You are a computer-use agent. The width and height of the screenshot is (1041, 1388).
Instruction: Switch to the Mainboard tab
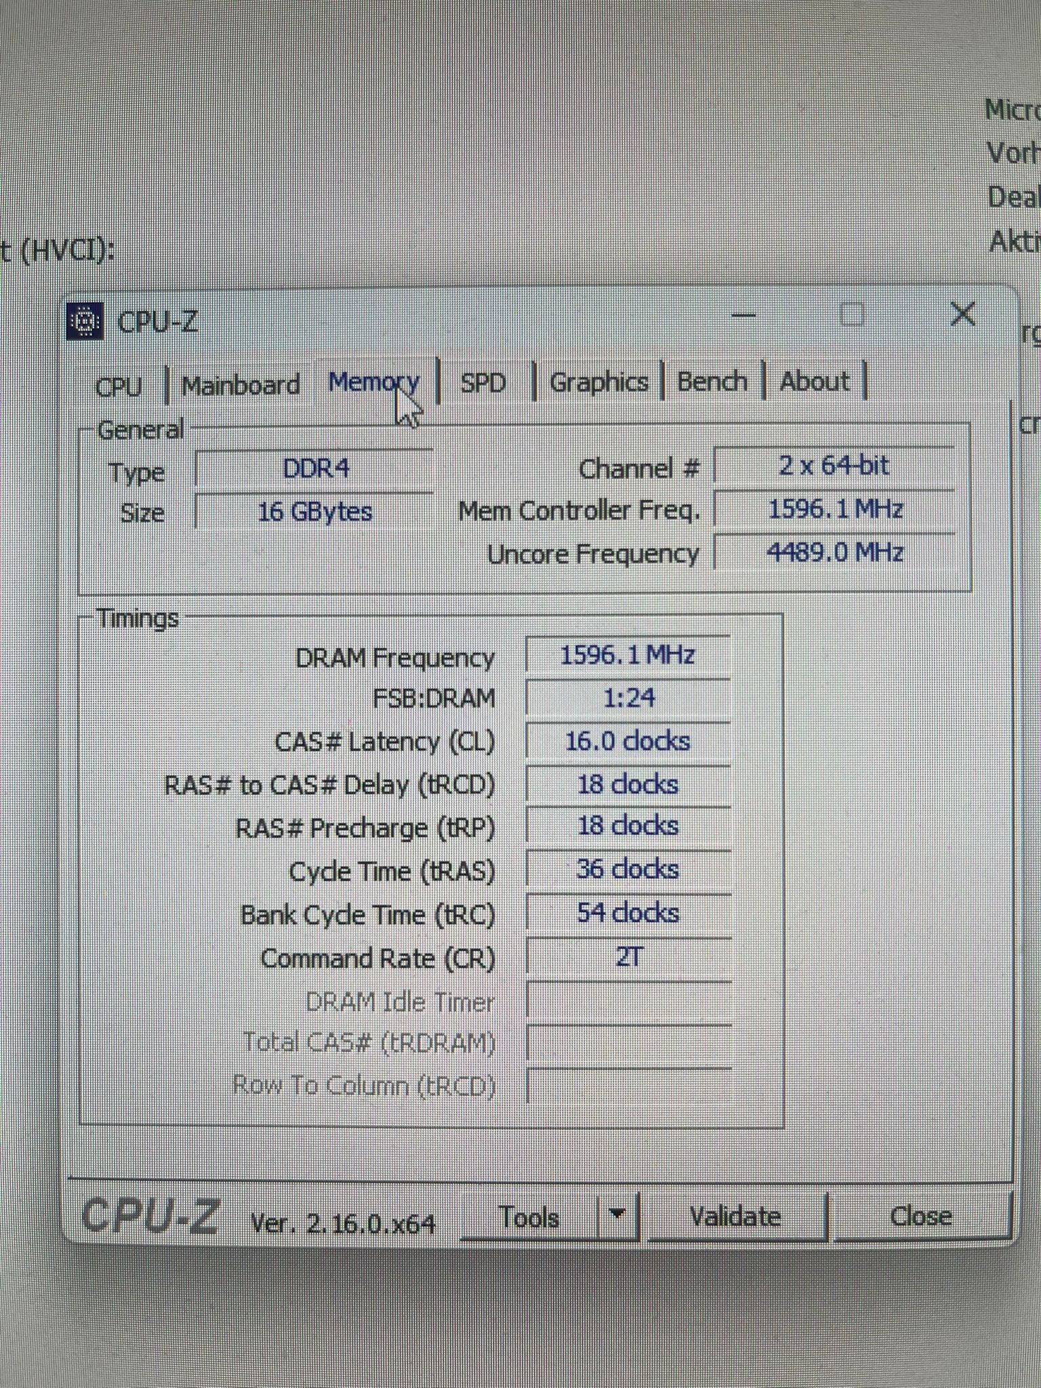(241, 385)
